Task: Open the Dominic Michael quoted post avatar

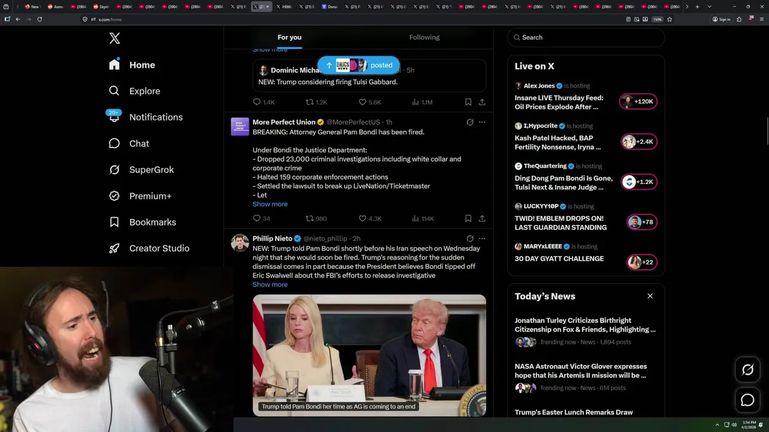Action: (263, 70)
